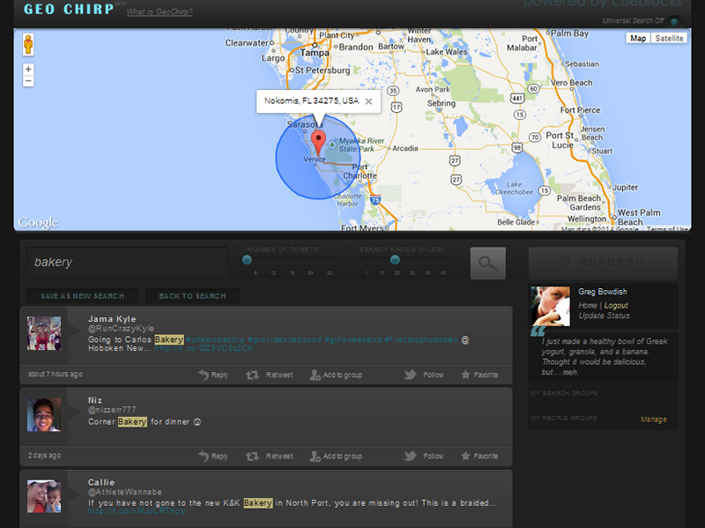
Task: Click the @AthleteWannabe handle
Action: pos(125,492)
